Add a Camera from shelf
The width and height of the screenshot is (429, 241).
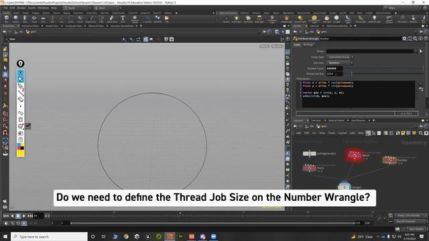[226, 19]
